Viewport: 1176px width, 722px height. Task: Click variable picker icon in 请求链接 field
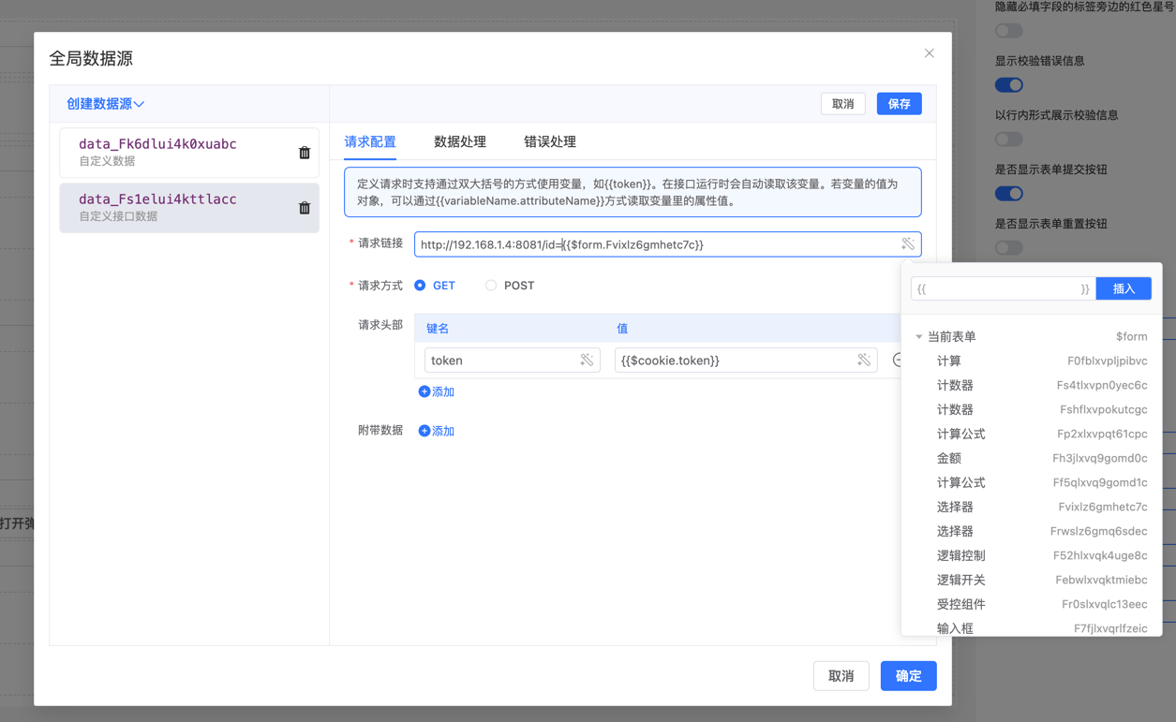pyautogui.click(x=907, y=244)
